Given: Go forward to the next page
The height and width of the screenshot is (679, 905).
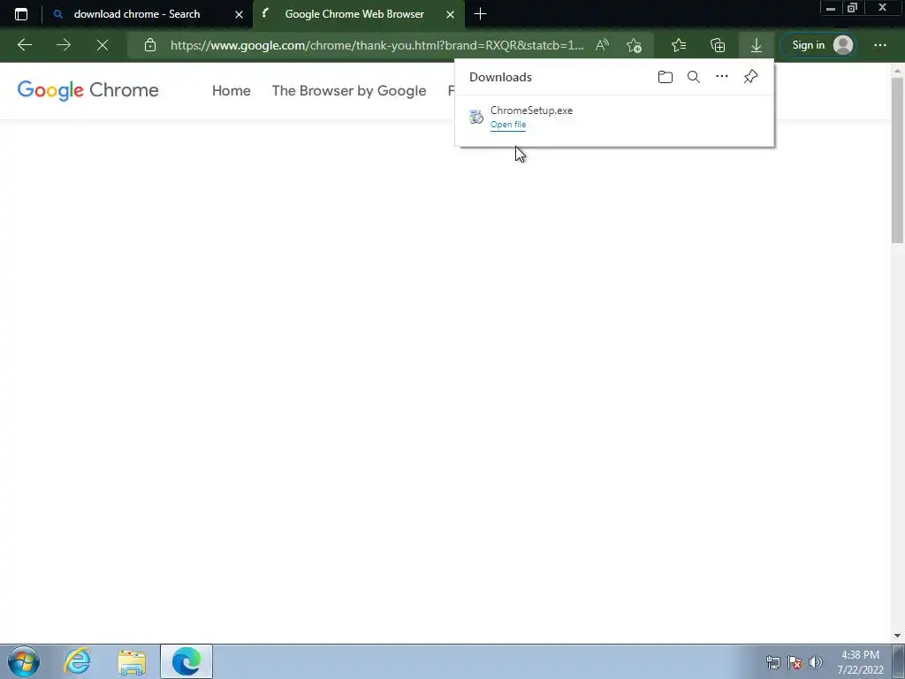Looking at the screenshot, I should [64, 45].
